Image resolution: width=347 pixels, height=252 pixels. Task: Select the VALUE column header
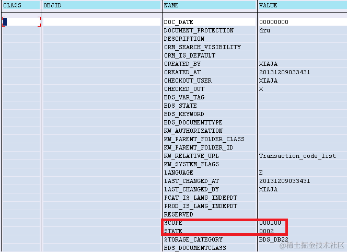point(303,5)
